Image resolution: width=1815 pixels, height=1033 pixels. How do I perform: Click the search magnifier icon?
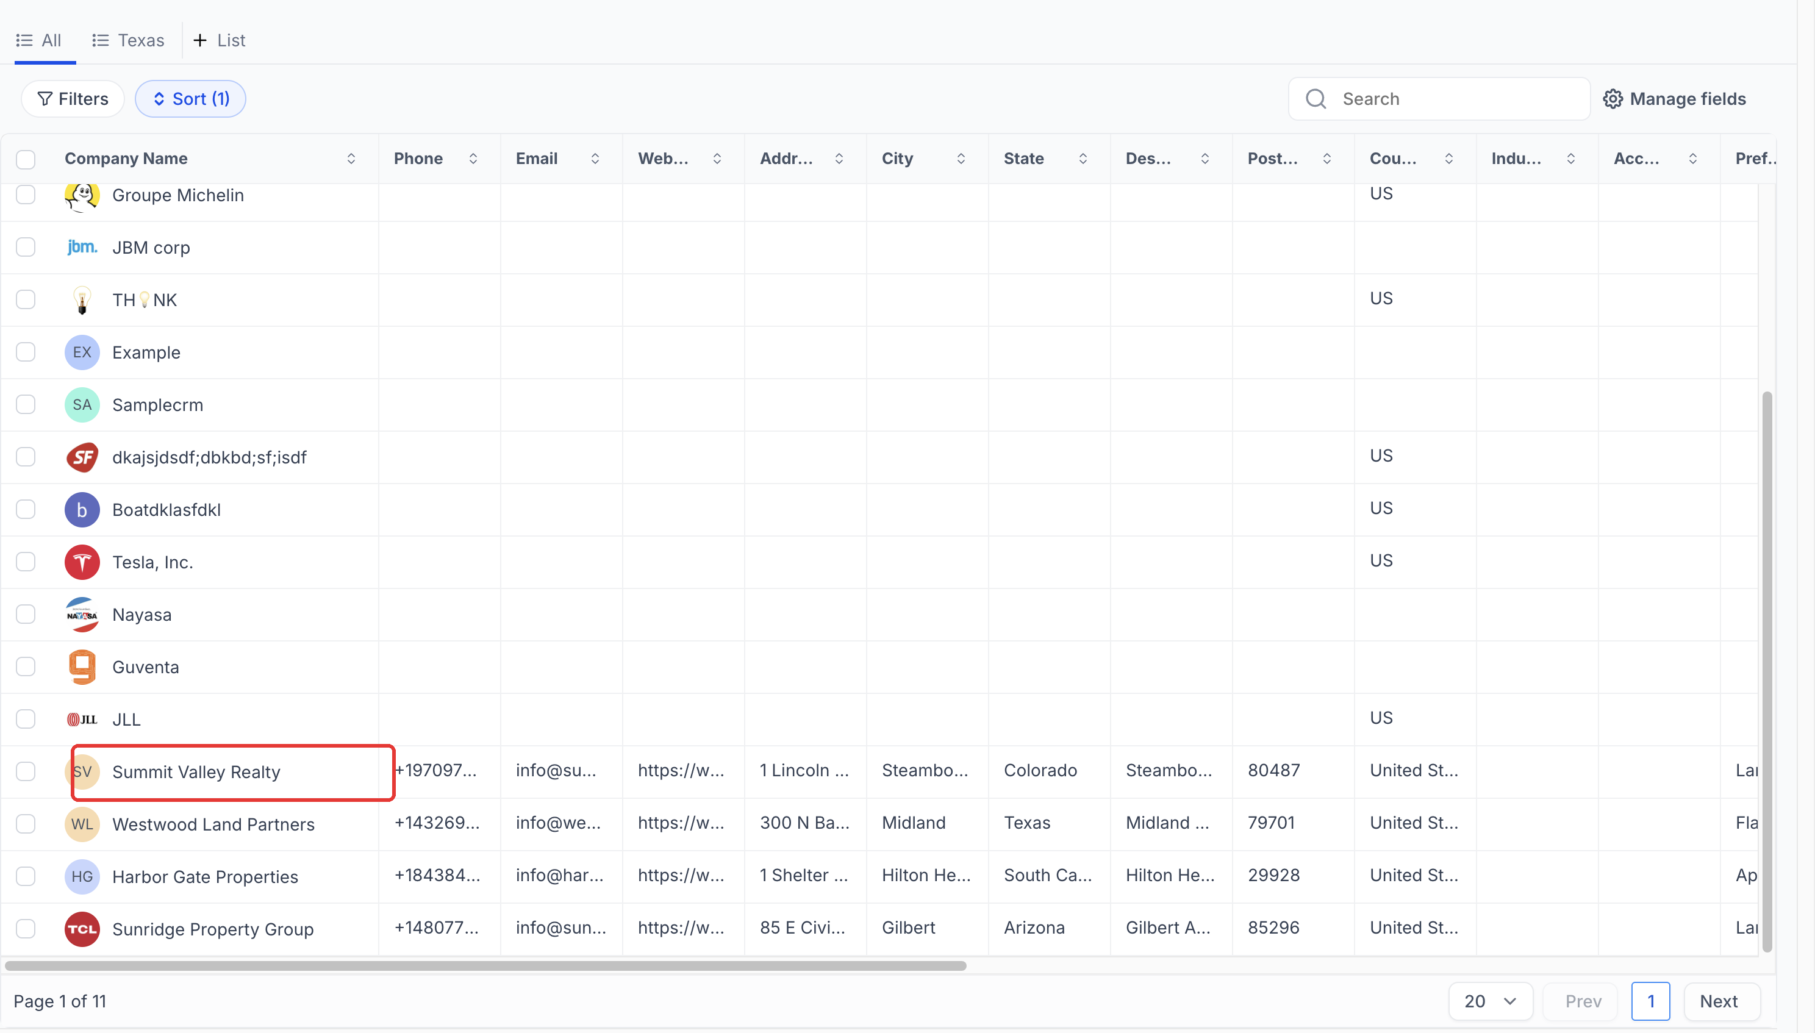pyautogui.click(x=1316, y=99)
